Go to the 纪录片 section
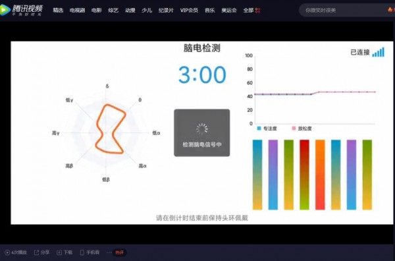This screenshot has width=395, height=261. pos(166,11)
